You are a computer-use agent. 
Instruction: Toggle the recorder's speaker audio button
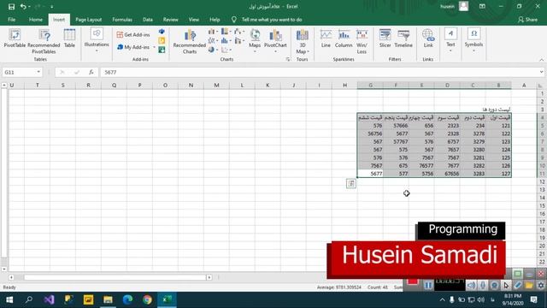[471, 286]
